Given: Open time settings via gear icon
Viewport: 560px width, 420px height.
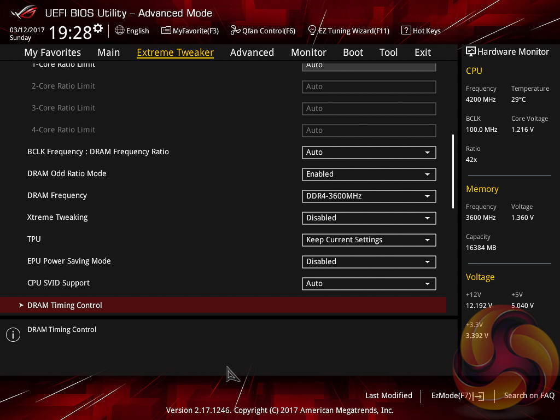Looking at the screenshot, I should point(98,28).
